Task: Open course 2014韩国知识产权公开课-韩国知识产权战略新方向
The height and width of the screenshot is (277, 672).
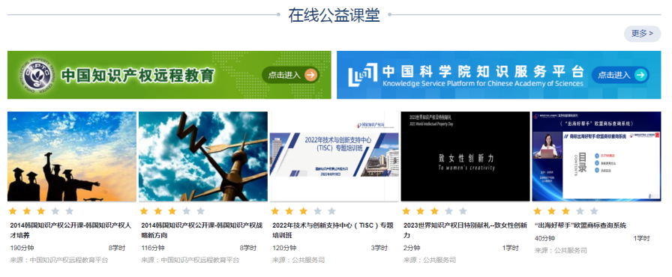Action: 202,231
